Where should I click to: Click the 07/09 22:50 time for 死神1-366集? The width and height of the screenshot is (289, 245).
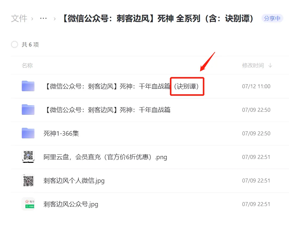click(x=256, y=133)
